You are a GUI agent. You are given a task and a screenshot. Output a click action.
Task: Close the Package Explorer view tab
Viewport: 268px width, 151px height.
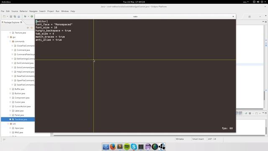coord(21,22)
